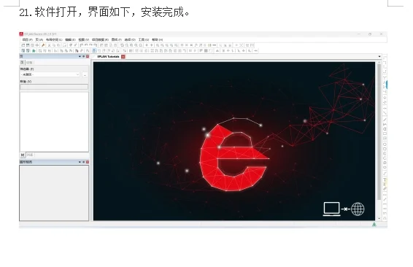Pin the 图形预览 preview panel
Screen dimensions: 413x267
click(x=83, y=162)
